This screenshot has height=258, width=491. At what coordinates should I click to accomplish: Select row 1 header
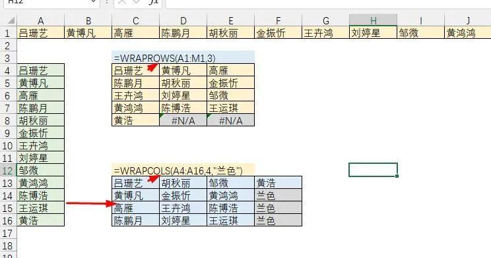[x=8, y=33]
